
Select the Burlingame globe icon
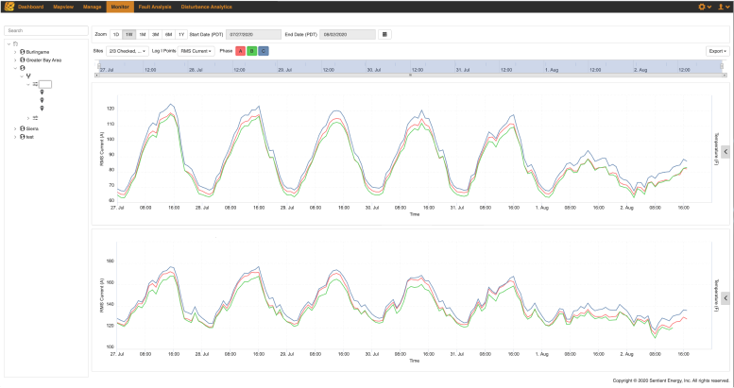[22, 52]
